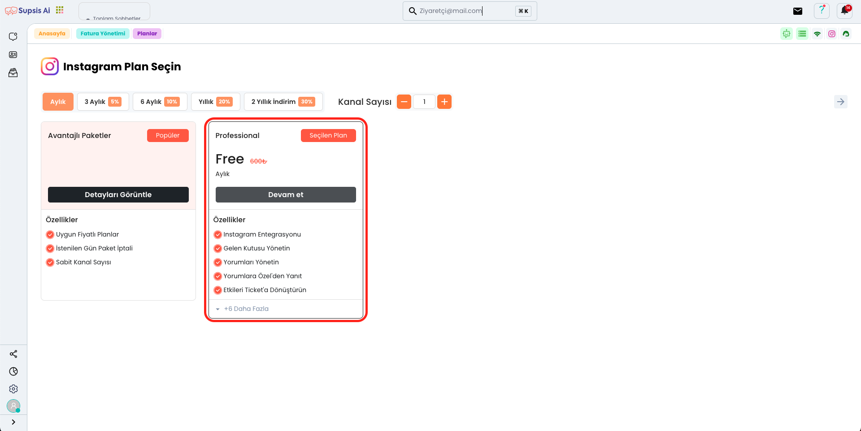
Task: Click Yorumları Yönetin feature row
Action: tap(247, 262)
